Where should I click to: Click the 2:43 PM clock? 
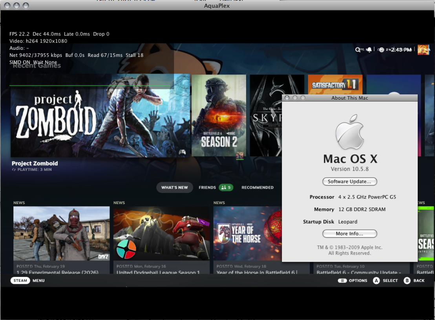coord(401,49)
